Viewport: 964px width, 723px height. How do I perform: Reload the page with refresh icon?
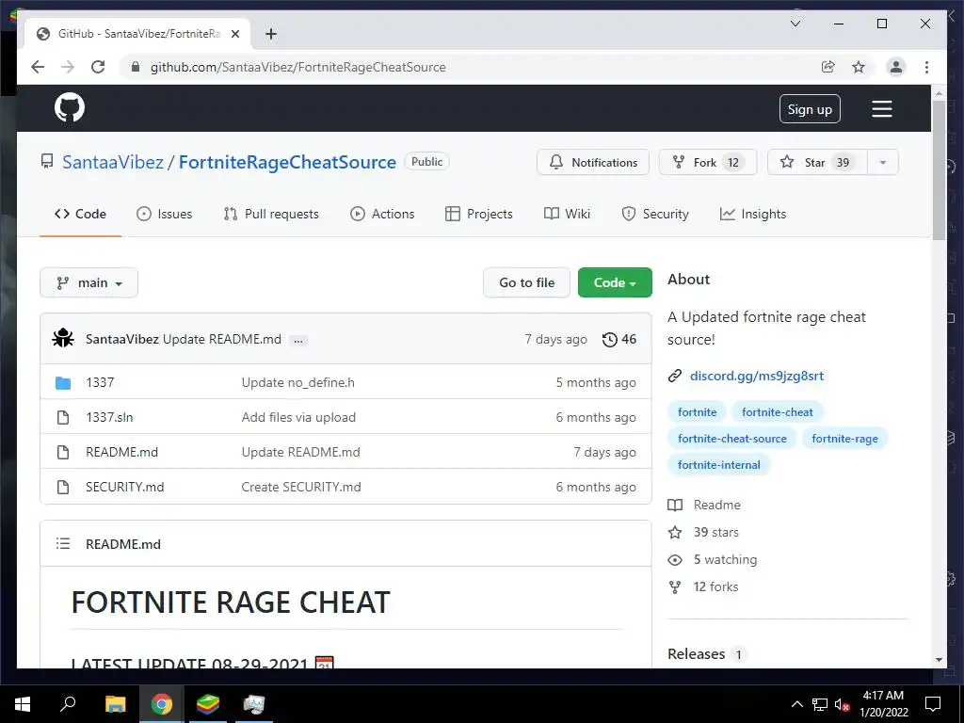click(x=98, y=67)
